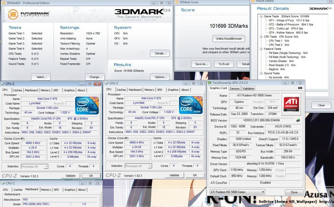This screenshot has width=334, height=207.
Task: Open the Online ResultBrowser
Action: click(229, 39)
